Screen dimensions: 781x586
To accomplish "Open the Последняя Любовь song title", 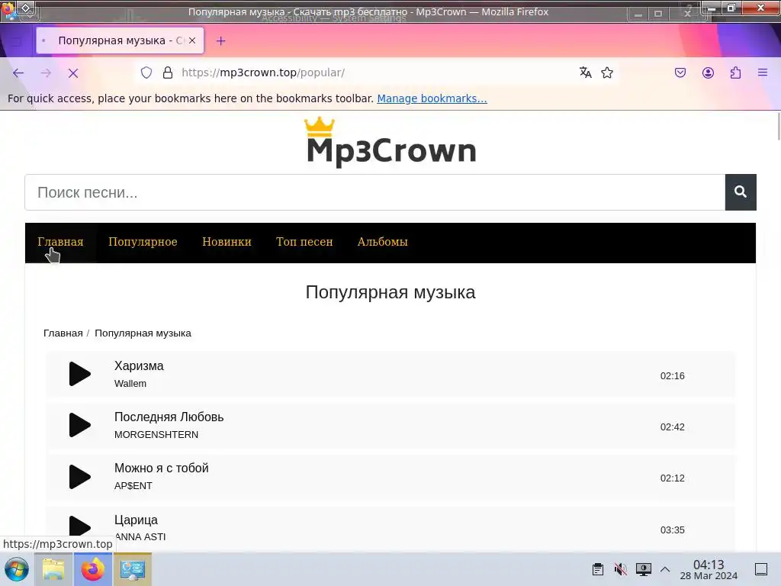I will pyautogui.click(x=169, y=417).
